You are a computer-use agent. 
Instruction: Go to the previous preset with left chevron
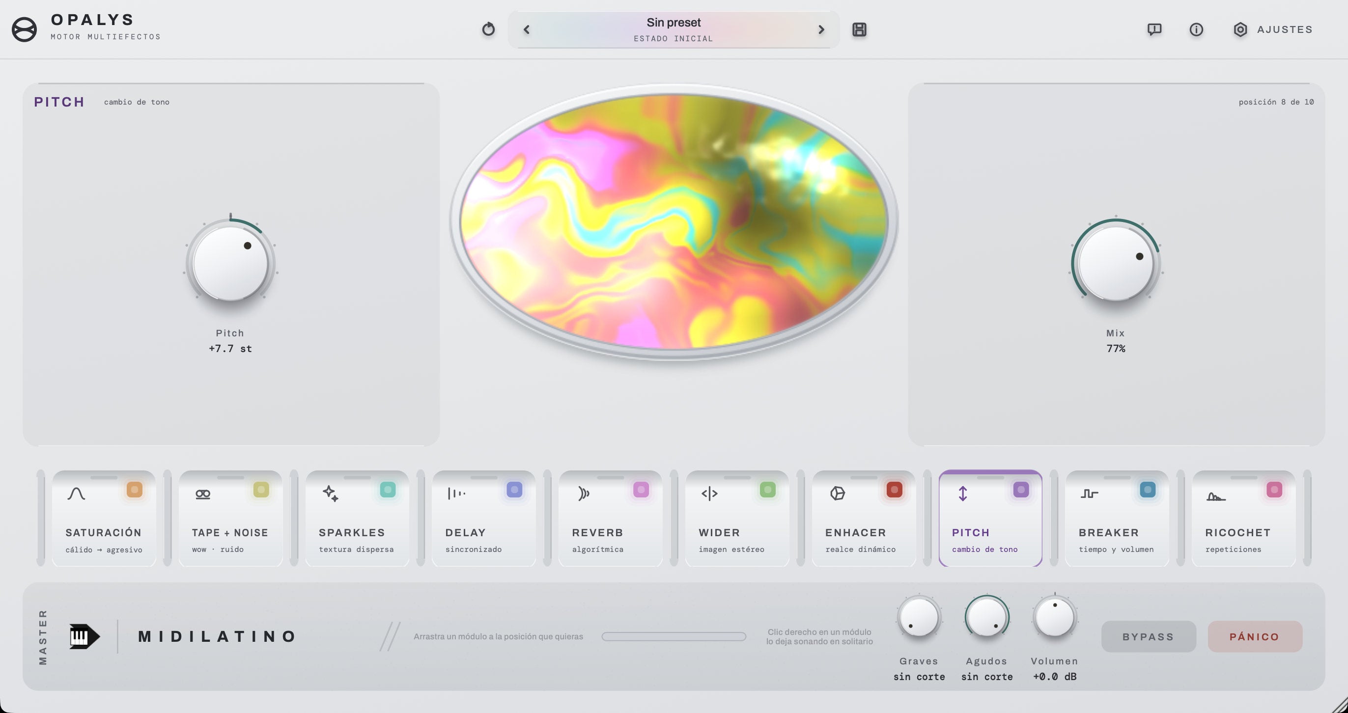point(527,30)
